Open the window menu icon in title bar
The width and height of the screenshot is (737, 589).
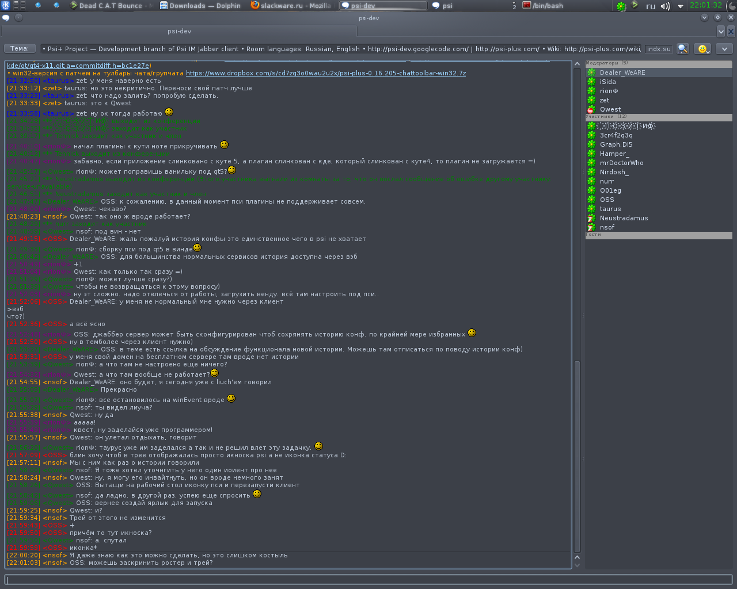point(6,17)
